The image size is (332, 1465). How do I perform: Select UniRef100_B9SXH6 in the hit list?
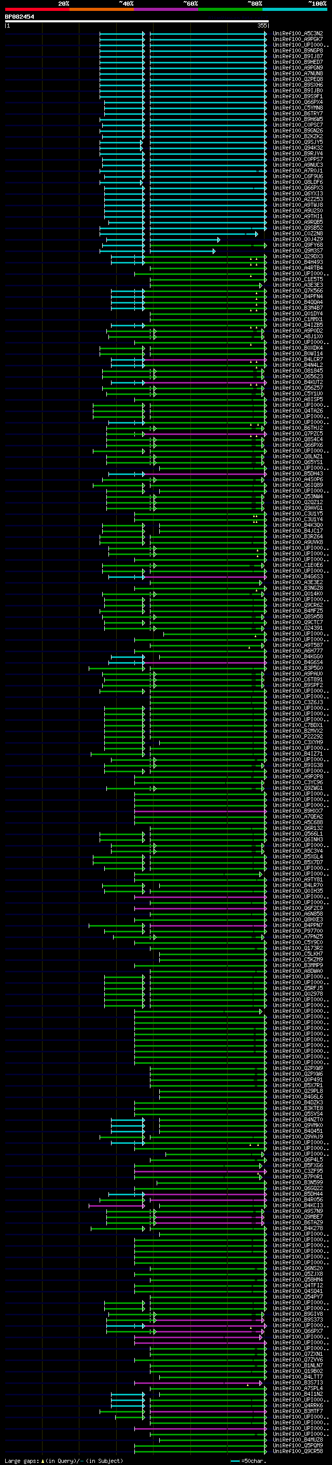click(x=298, y=85)
